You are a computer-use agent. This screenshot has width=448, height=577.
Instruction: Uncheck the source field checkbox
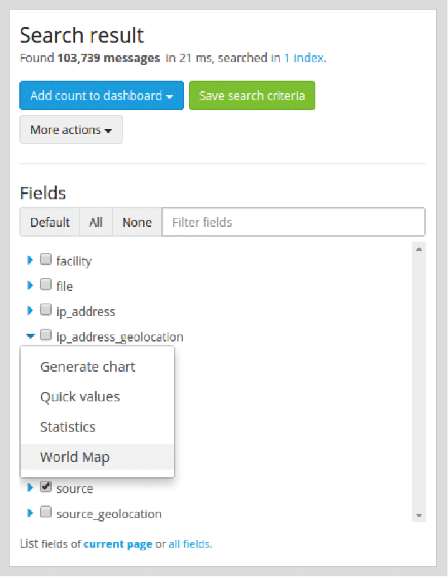[x=45, y=487]
